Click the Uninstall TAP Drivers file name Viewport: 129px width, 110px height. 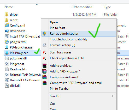point(25,80)
